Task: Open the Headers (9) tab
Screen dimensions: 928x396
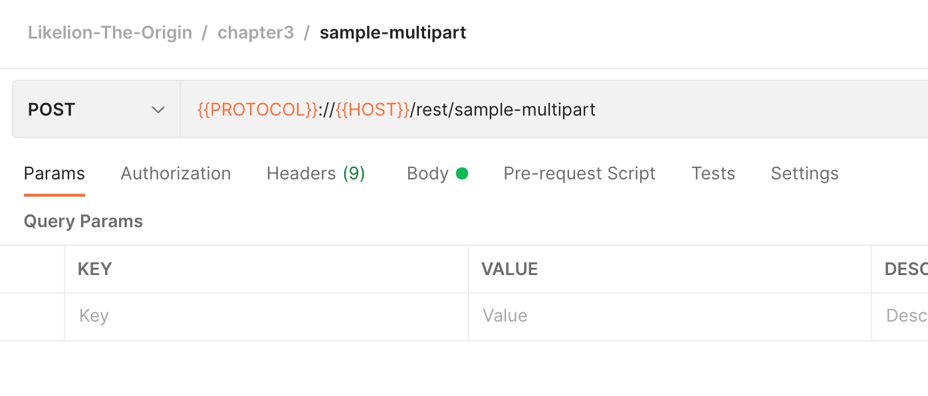Action: coord(316,173)
